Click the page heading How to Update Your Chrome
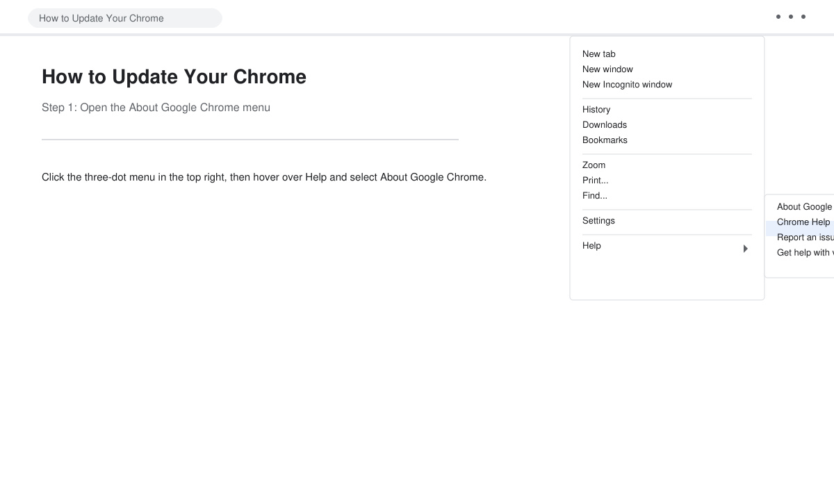834x500 pixels. pos(174,76)
